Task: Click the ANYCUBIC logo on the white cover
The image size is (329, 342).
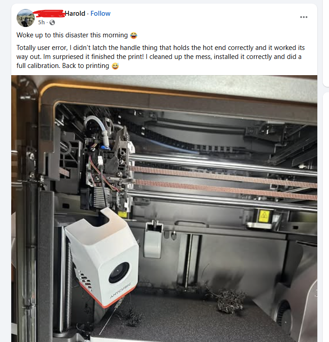Action: click(121, 291)
